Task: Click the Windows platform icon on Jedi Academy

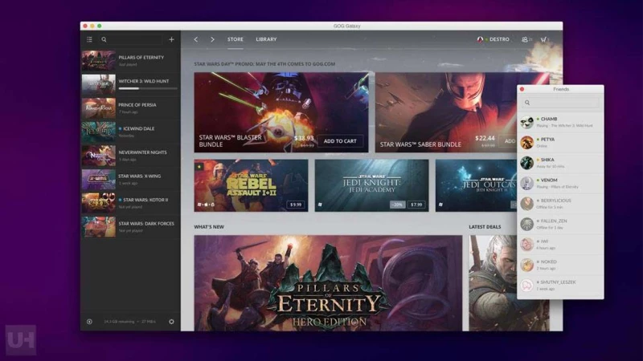Action: click(320, 205)
